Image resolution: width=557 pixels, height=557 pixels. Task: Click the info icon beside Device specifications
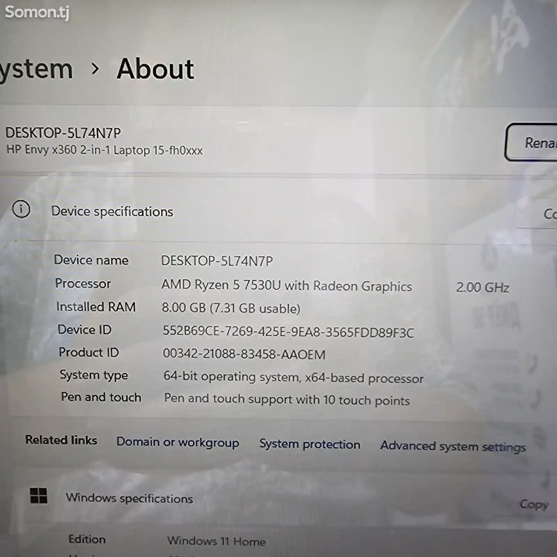point(21,209)
